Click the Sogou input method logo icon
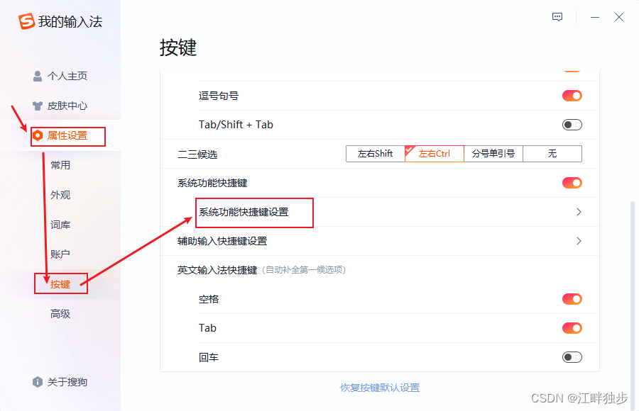Viewport: 639px width, 411px height. pyautogui.click(x=26, y=21)
